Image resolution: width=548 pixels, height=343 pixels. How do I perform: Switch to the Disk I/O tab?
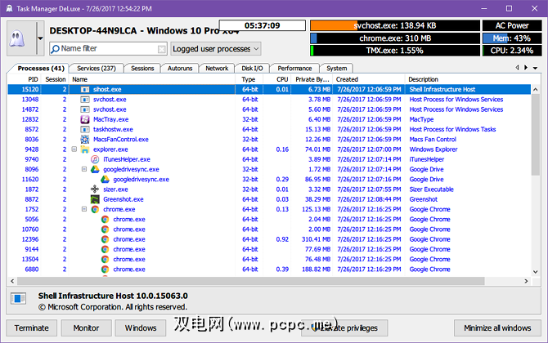tap(253, 69)
